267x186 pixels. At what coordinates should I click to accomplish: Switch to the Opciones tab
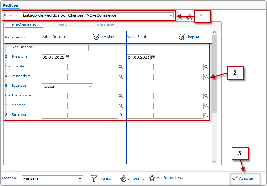point(106,25)
